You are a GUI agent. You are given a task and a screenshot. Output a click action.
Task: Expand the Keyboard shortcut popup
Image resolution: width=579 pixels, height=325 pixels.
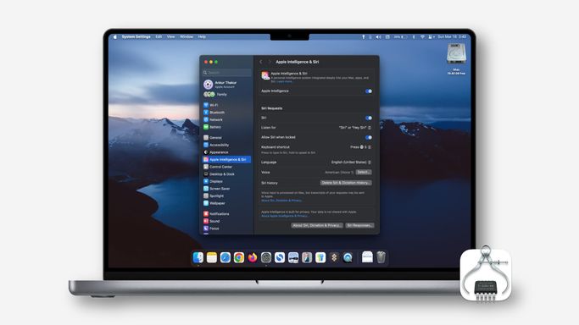click(x=360, y=147)
